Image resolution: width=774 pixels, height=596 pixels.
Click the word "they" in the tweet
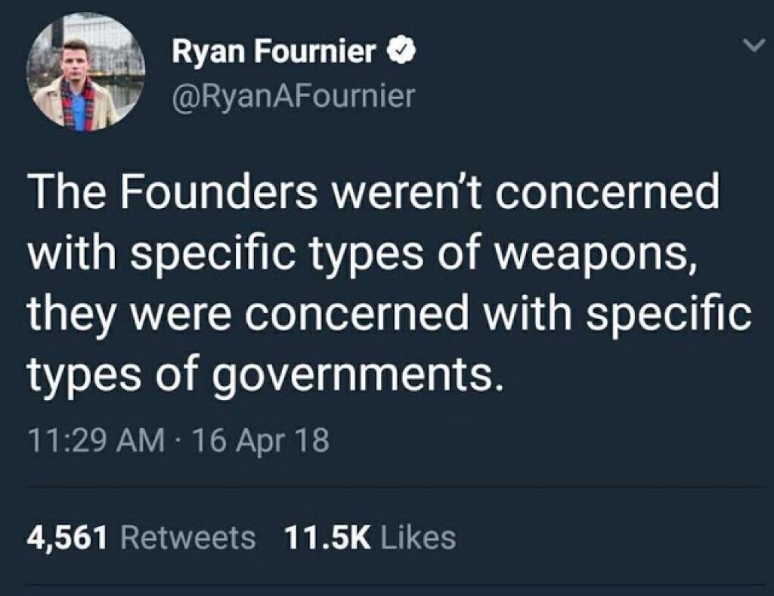click(67, 315)
